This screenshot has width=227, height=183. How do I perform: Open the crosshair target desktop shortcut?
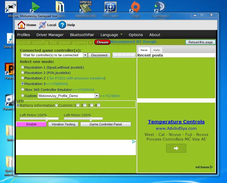[x=111, y=7]
